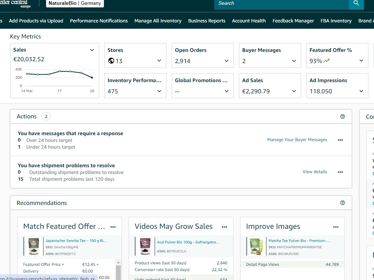Open the Sencha Tee product thumbnail
The image size is (374, 280).
click(34, 246)
